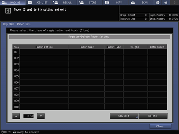Click the PaperProfile column header
This screenshot has width=179, height=134.
(44, 47)
